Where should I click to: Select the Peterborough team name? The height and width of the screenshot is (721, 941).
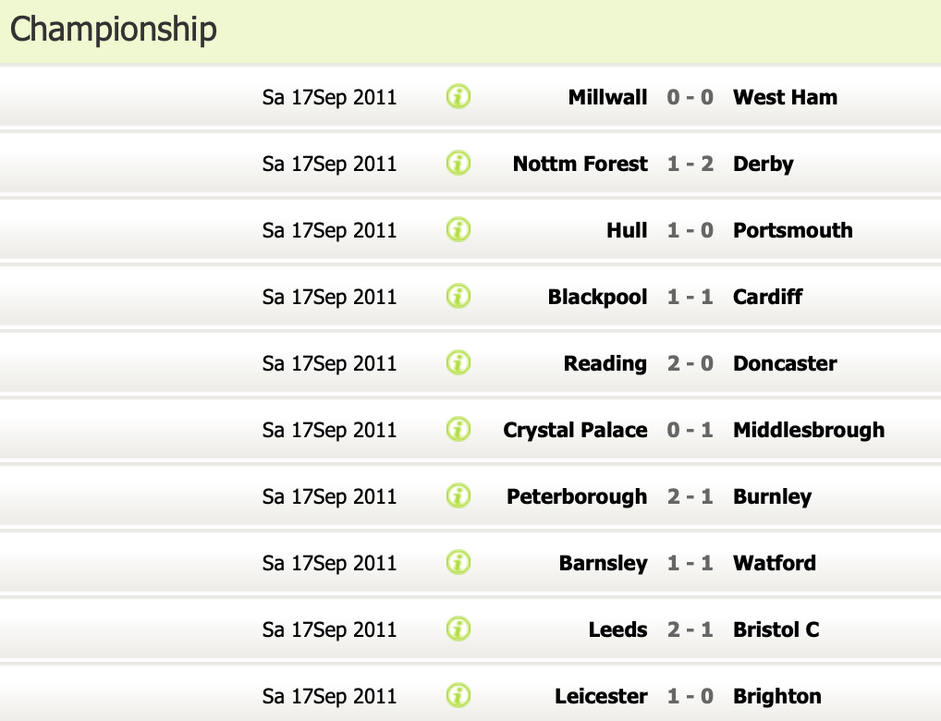(x=577, y=496)
